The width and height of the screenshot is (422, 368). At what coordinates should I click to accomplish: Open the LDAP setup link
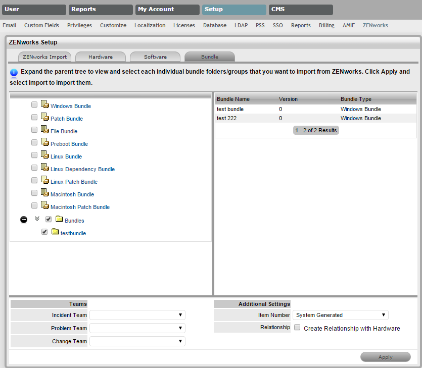pos(241,25)
